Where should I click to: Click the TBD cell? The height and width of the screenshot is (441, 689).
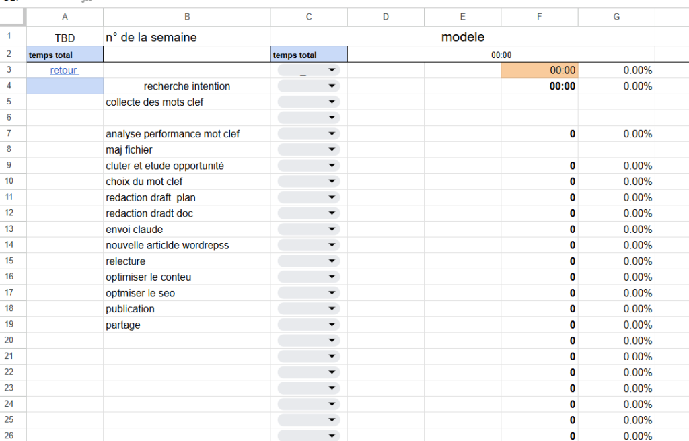[x=65, y=37]
